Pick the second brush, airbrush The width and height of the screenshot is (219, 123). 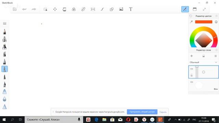tap(4, 39)
